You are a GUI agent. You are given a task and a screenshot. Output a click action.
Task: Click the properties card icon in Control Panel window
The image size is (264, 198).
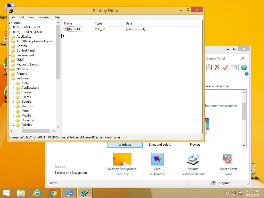point(234,67)
